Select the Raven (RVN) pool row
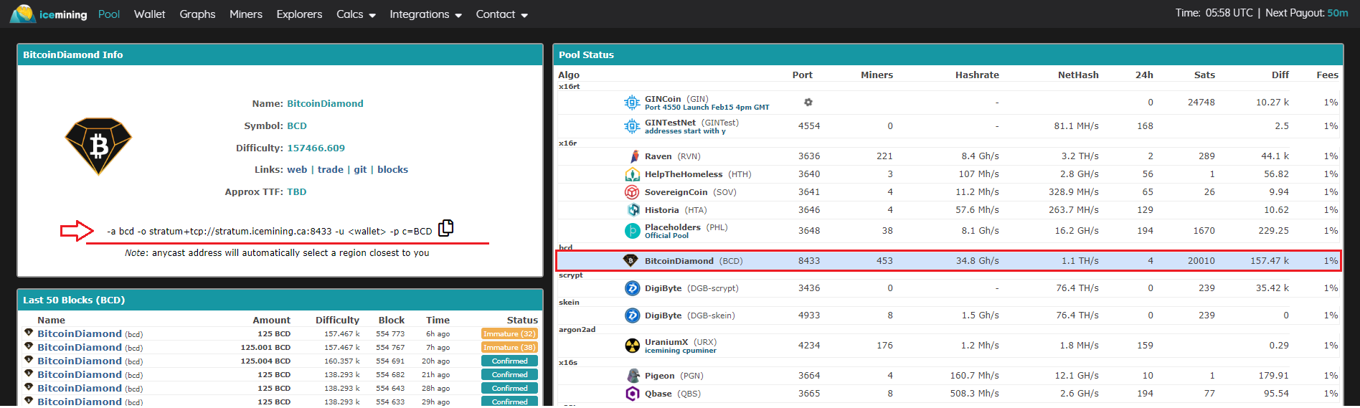Screen dimensions: 1360x408 click(948, 156)
